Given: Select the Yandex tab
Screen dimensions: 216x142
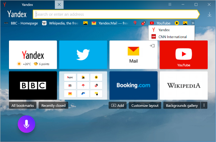Looking at the screenshot, I should tap(27, 5).
